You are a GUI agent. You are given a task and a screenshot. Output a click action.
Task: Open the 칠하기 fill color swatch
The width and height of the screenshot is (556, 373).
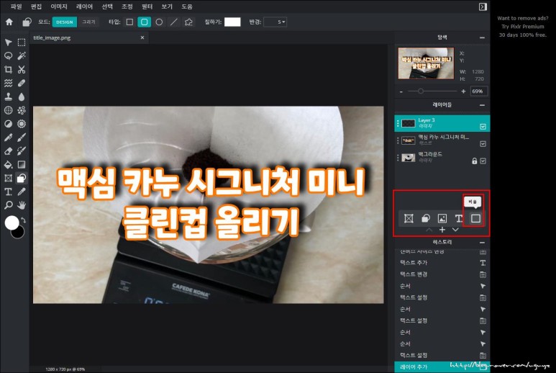(232, 22)
